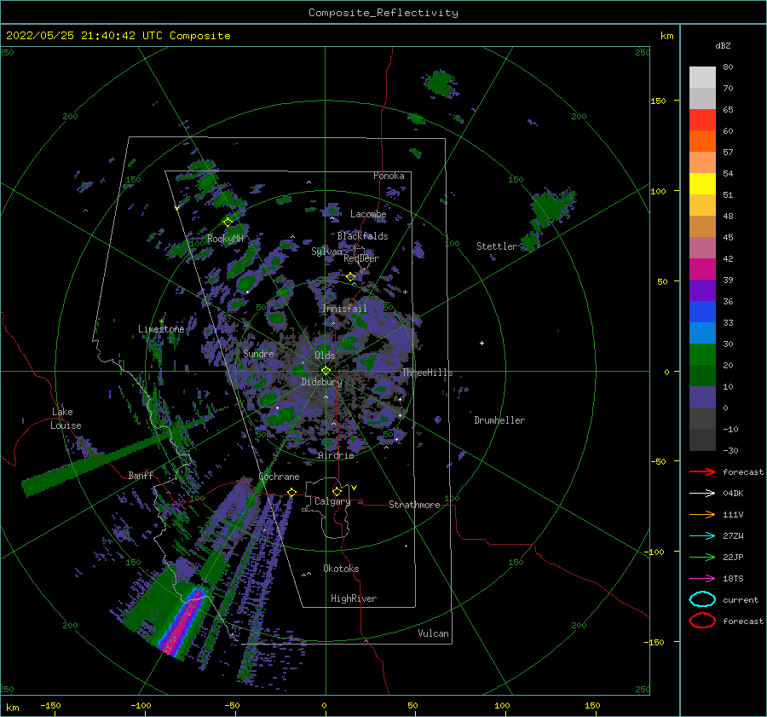
Task: Click the RedDeer city label
Action: [361, 258]
